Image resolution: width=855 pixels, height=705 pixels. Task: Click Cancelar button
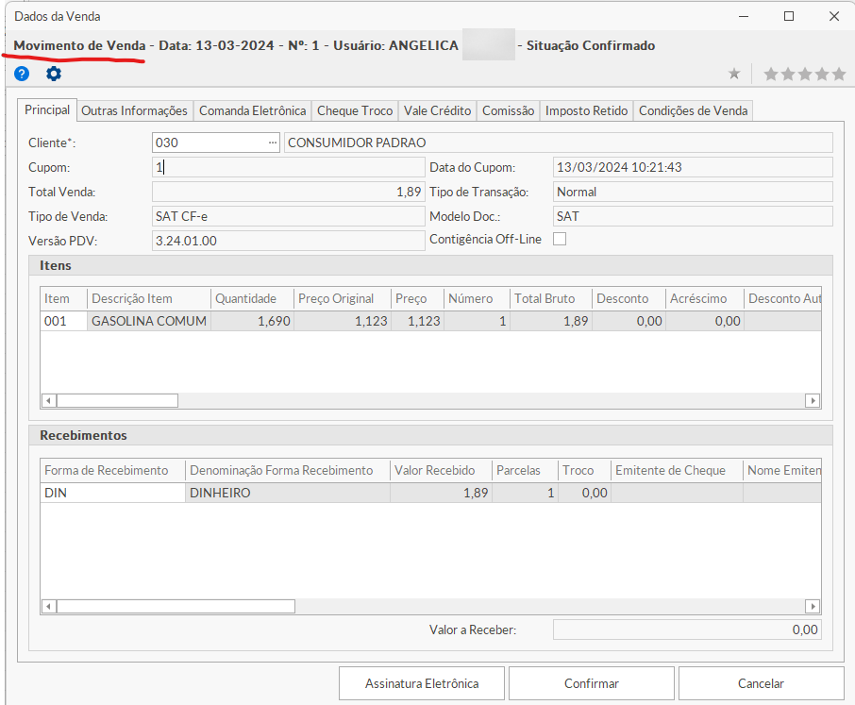pyautogui.click(x=762, y=683)
